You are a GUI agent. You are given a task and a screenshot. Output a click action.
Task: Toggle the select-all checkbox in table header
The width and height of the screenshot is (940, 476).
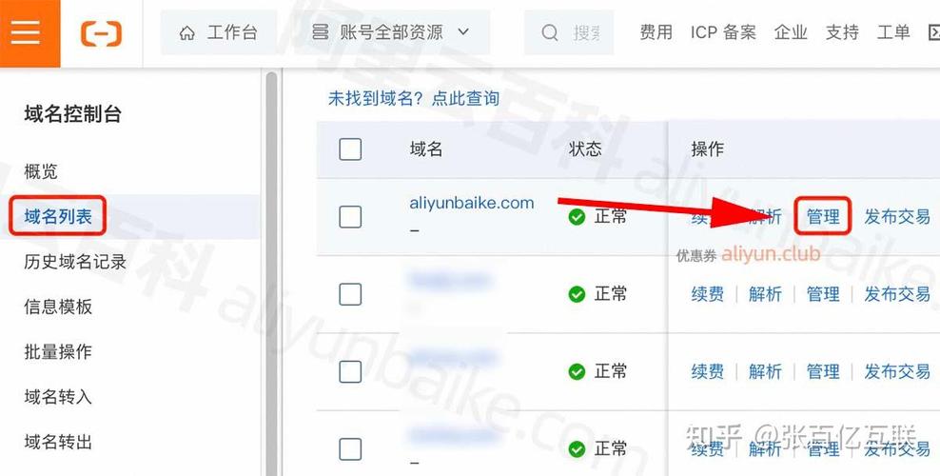point(350,149)
